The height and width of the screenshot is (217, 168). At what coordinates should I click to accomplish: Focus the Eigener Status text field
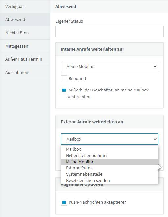[x=109, y=32]
